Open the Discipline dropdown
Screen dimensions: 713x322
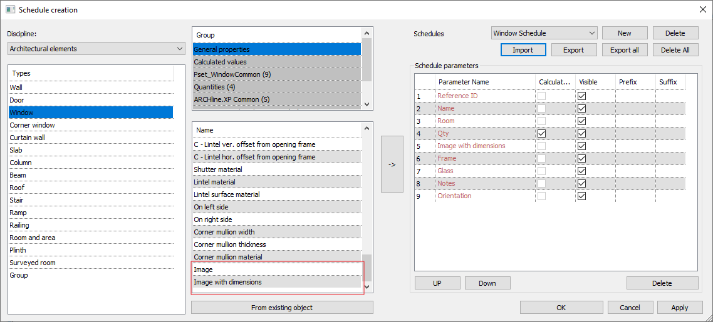point(96,49)
